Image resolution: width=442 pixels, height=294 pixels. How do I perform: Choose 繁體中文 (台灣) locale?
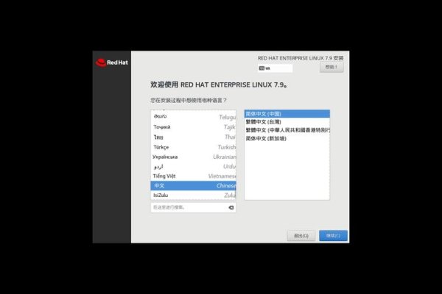(x=287, y=122)
